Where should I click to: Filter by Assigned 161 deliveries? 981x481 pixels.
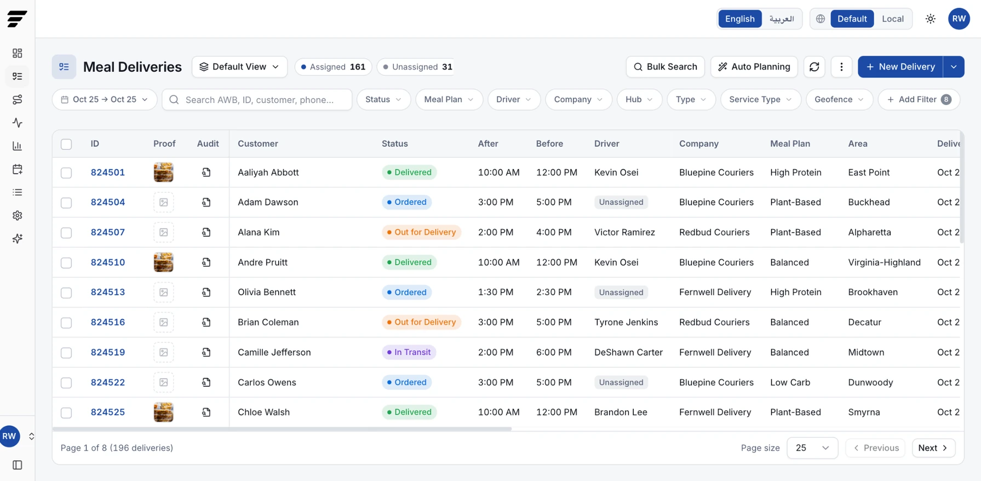(333, 67)
